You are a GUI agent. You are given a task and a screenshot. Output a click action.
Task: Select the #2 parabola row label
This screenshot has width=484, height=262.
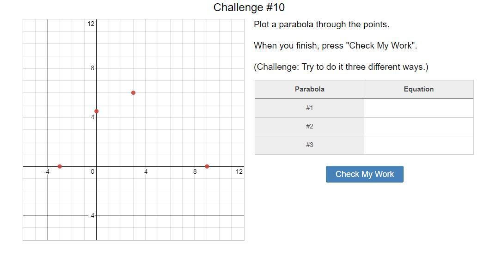click(x=309, y=127)
